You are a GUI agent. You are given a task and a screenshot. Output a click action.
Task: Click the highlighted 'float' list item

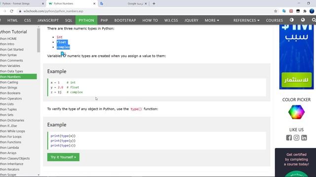pos(61,42)
